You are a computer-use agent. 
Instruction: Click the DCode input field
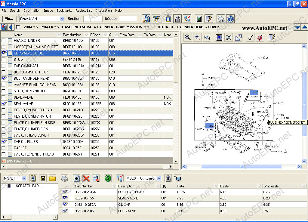pos(128,19)
